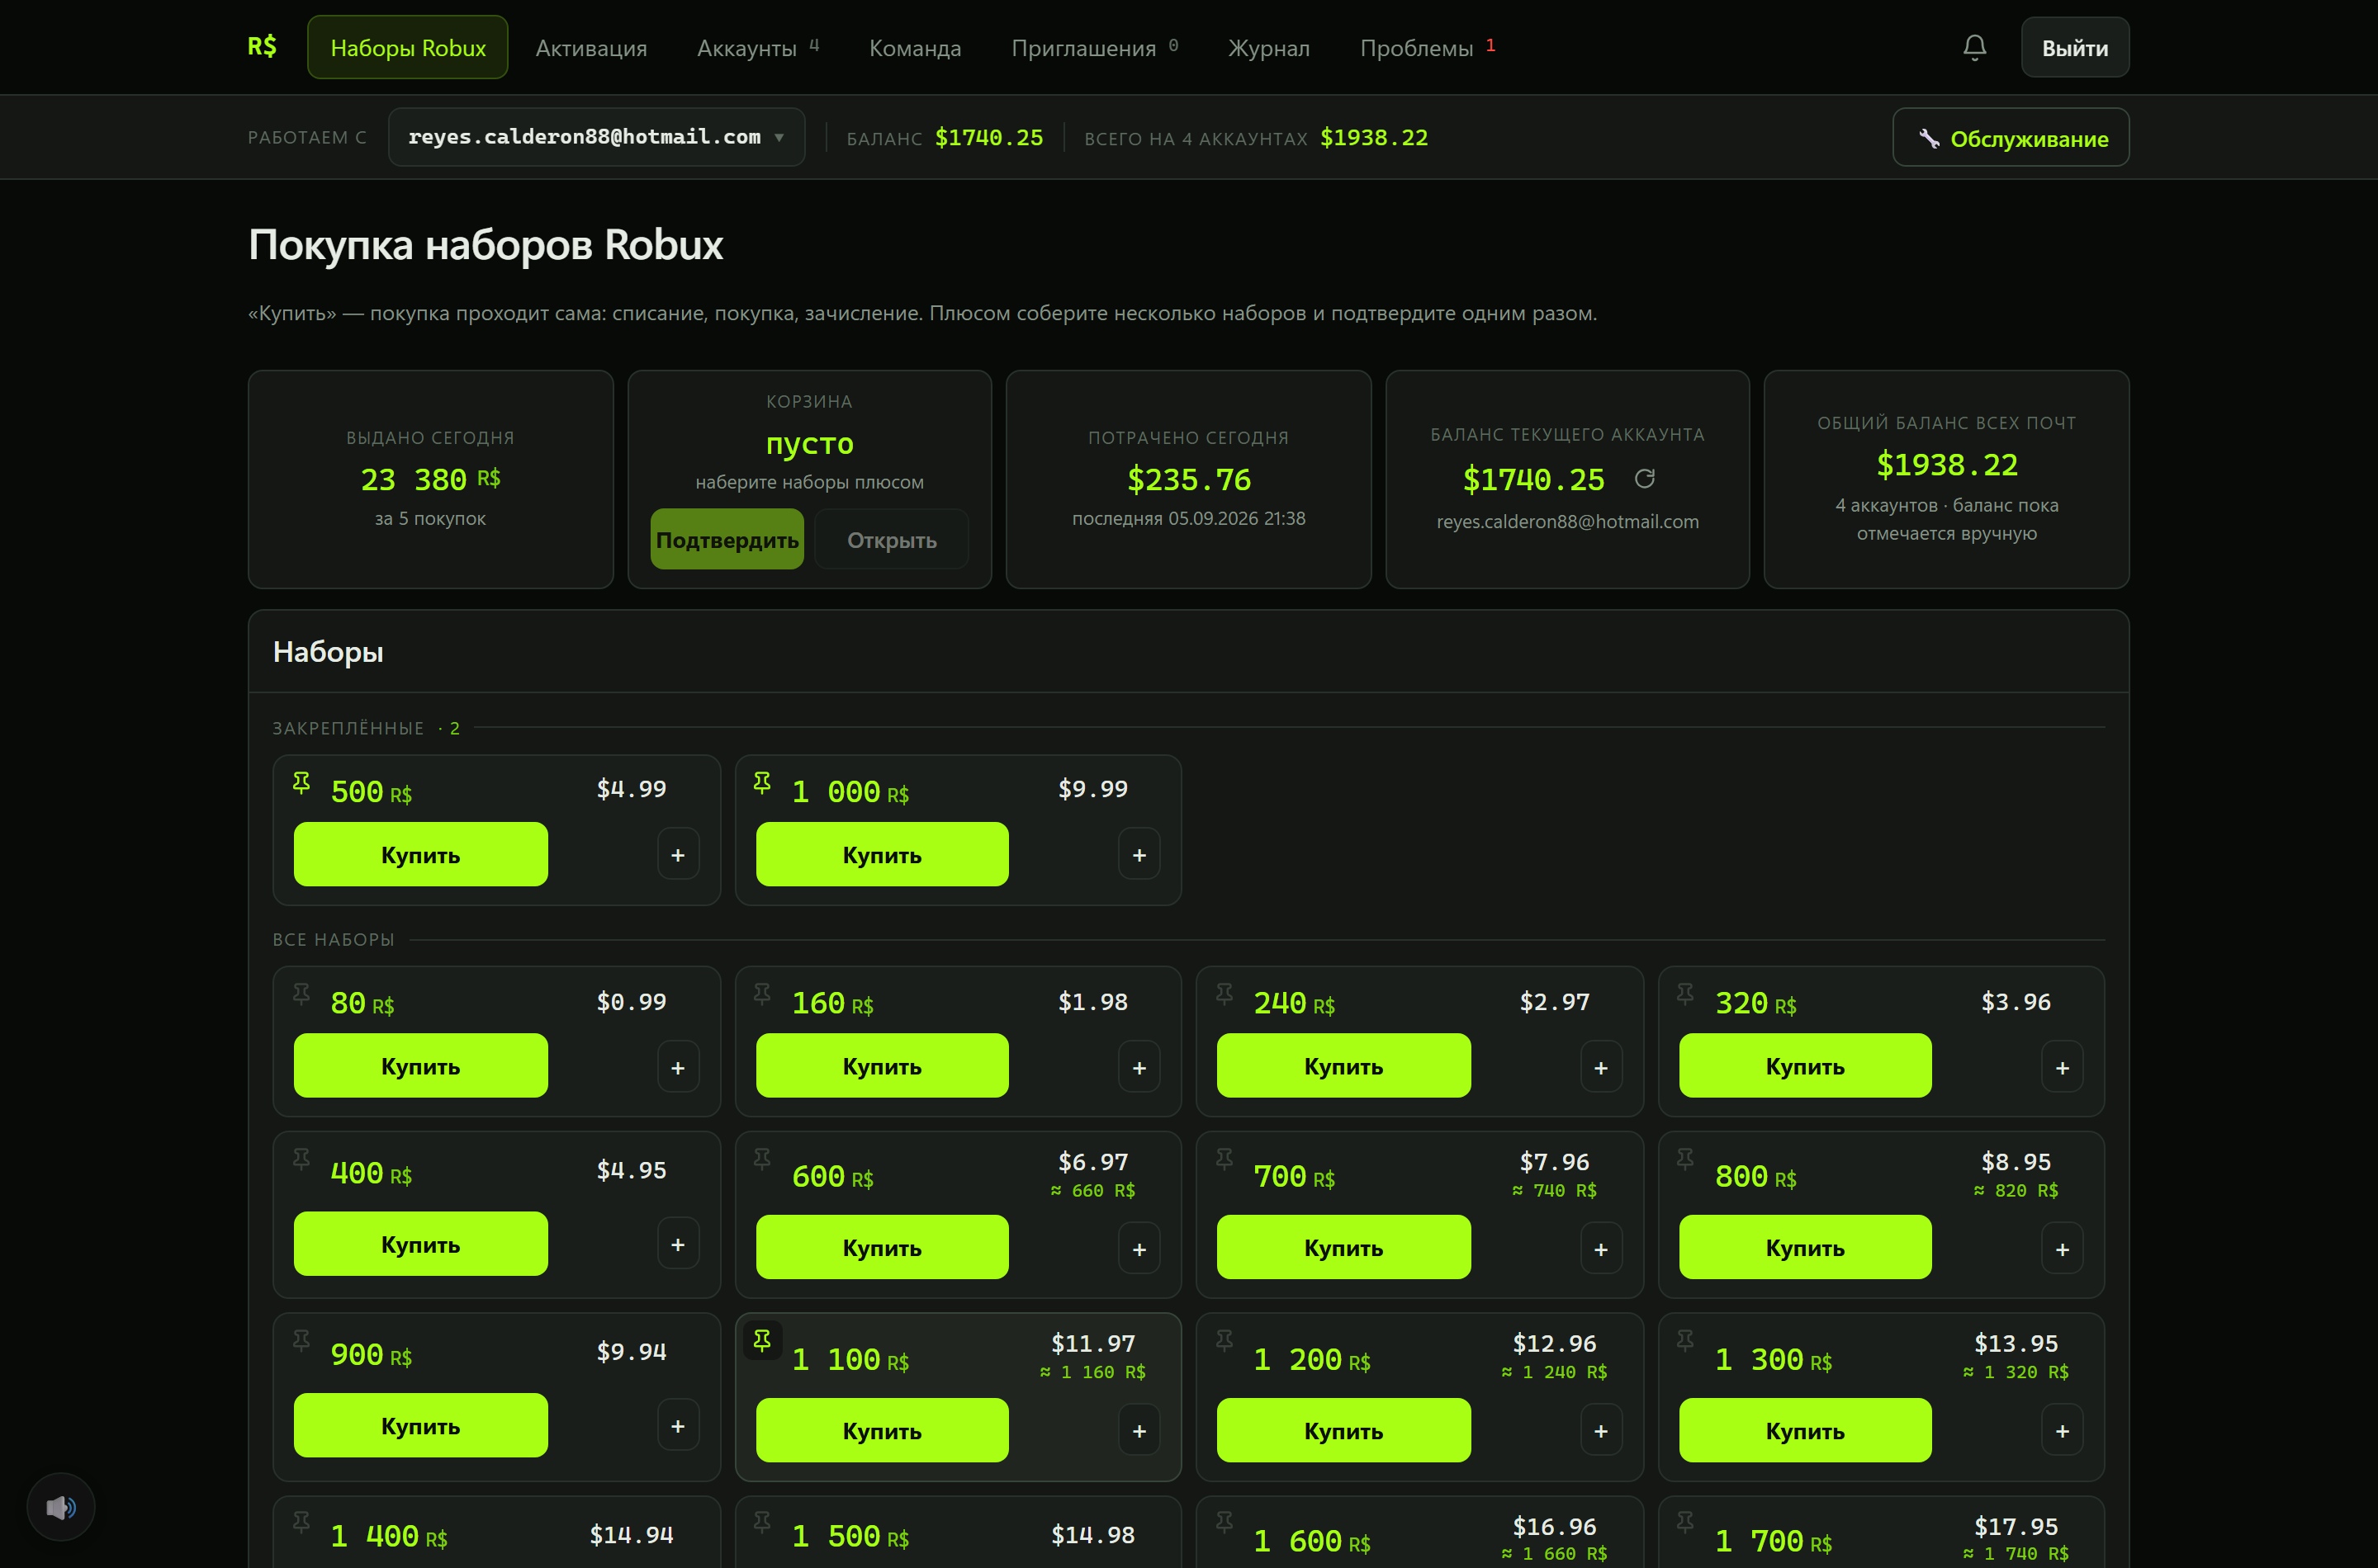Buy the 400 R$ pack

point(420,1244)
